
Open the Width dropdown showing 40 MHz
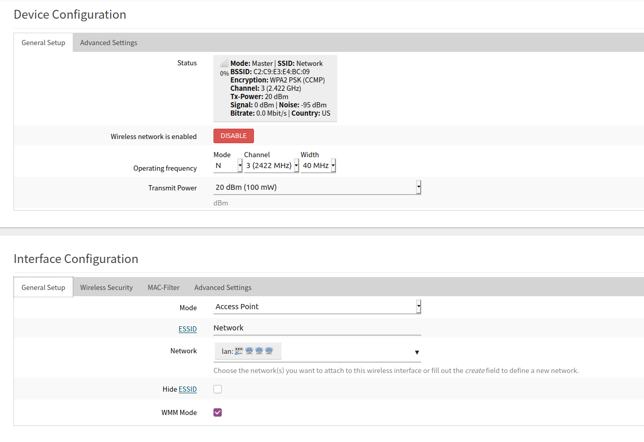[x=318, y=165]
